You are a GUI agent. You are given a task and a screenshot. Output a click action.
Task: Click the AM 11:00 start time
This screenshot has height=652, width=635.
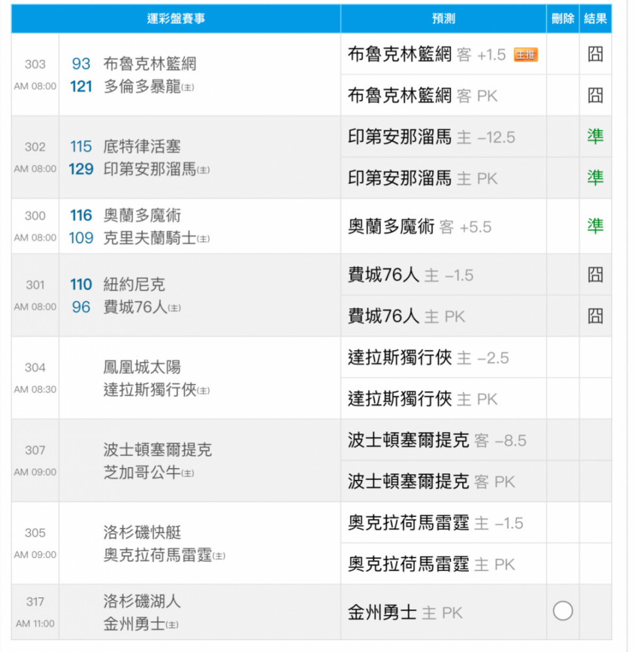35,624
